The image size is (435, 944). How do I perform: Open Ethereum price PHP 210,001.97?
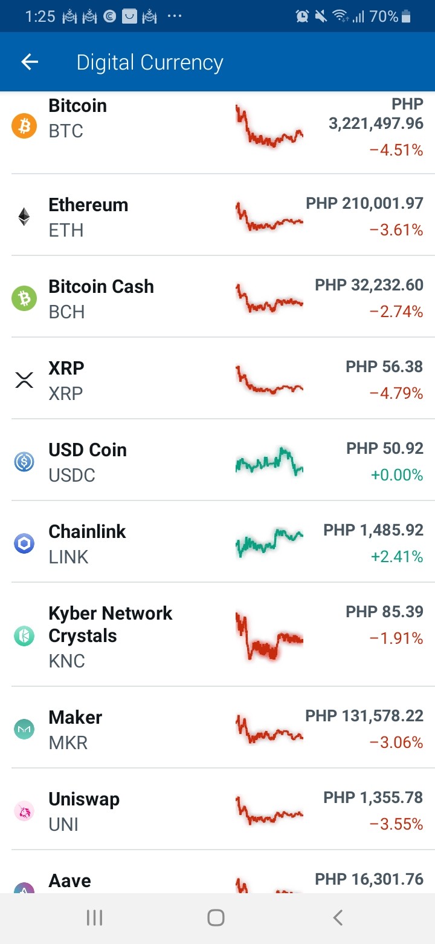tap(364, 203)
